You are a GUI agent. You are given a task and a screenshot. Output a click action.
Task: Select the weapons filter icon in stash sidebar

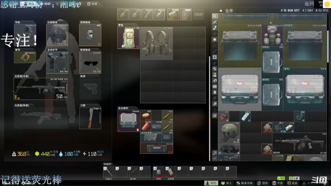[215, 22]
